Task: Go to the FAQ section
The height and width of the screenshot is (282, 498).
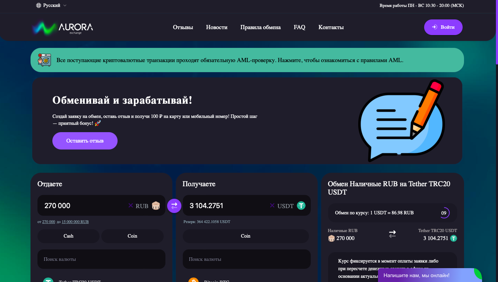Action: point(299,27)
